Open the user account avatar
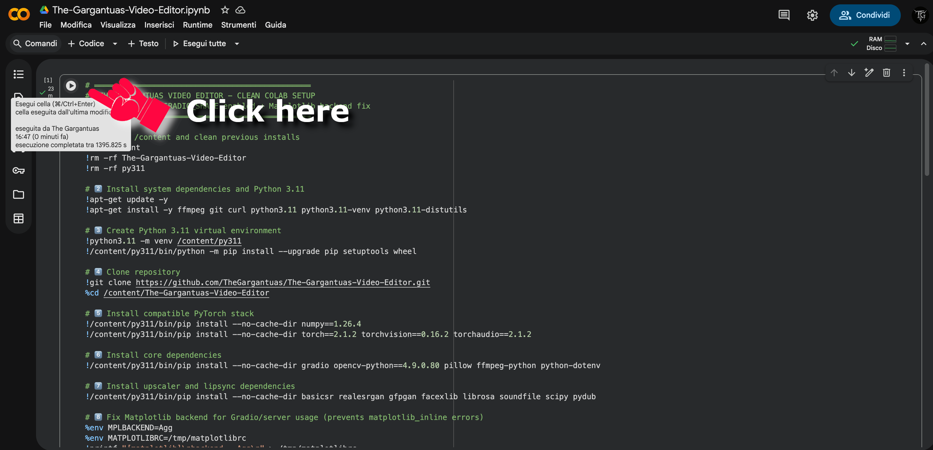The image size is (933, 450). click(x=920, y=15)
